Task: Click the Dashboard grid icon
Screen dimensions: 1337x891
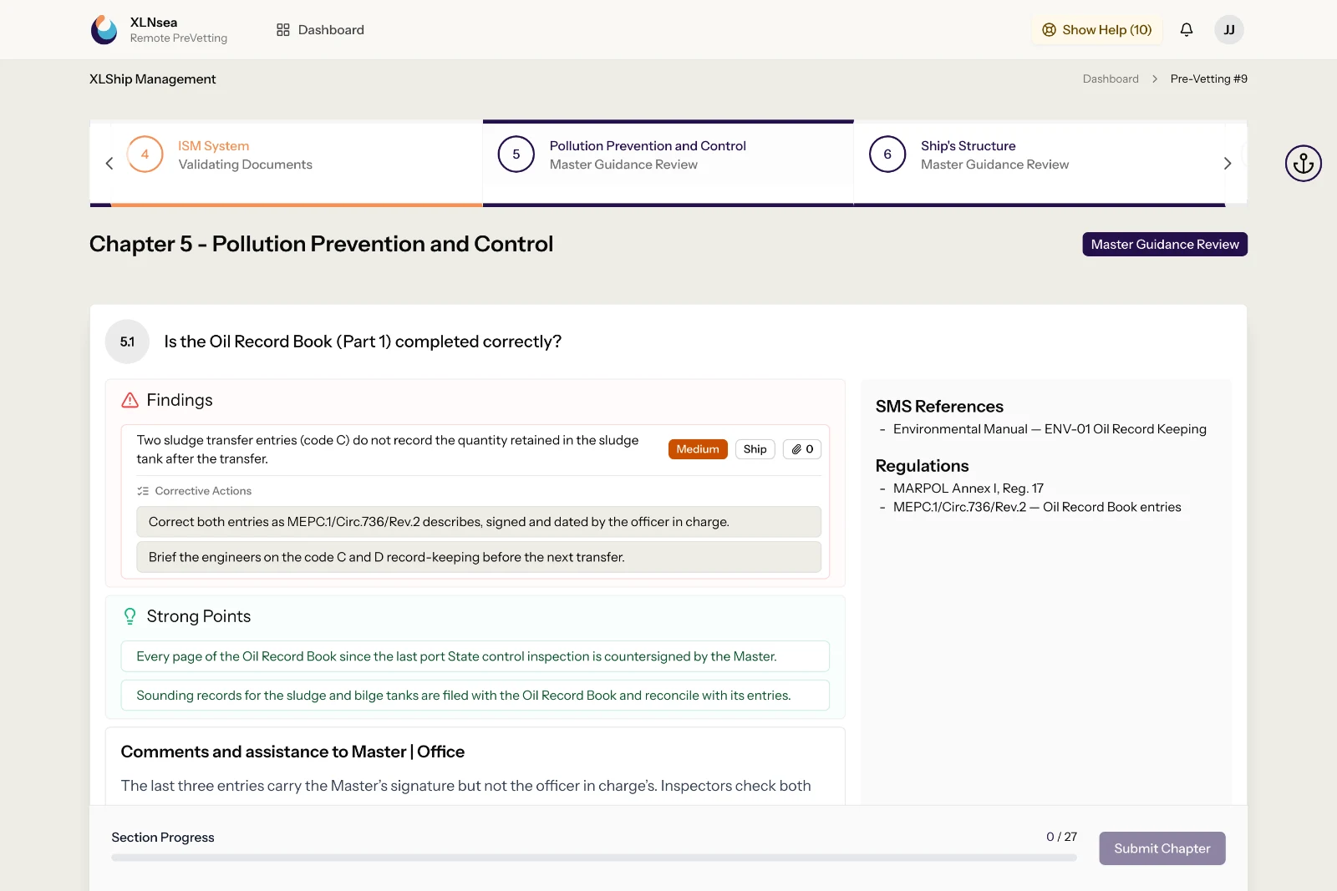Action: click(x=283, y=30)
